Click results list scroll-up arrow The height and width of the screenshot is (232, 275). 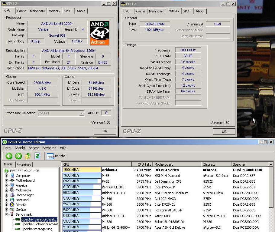click(271, 164)
